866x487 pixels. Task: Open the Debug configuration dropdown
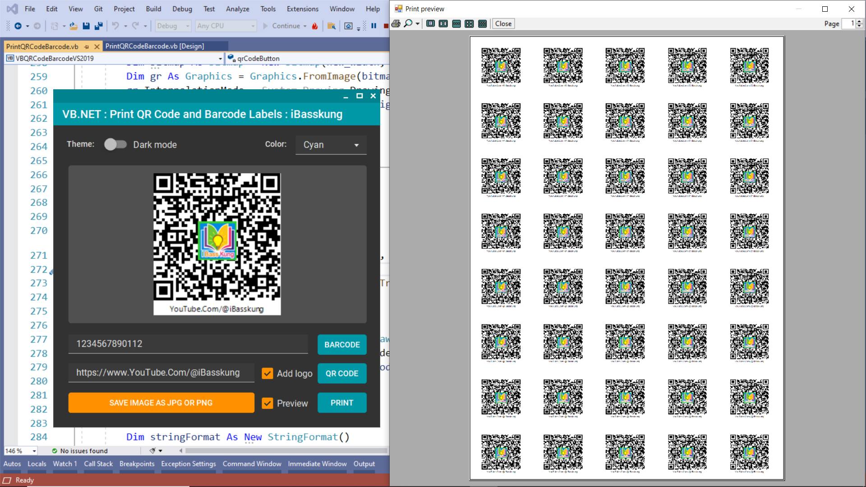click(173, 26)
